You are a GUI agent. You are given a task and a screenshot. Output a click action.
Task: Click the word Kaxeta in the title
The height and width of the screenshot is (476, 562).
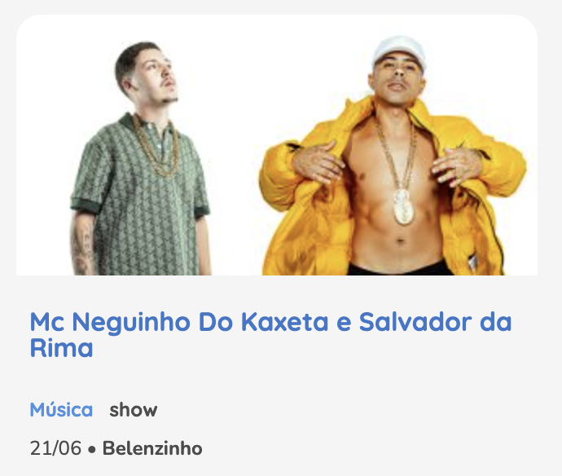tap(284, 322)
